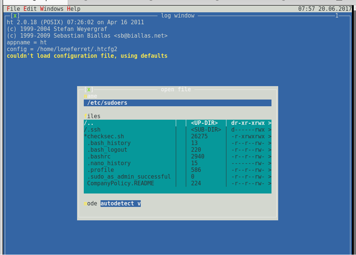The width and height of the screenshot is (356, 255).
Task: Open the Windows menu
Action: [x=52, y=9]
